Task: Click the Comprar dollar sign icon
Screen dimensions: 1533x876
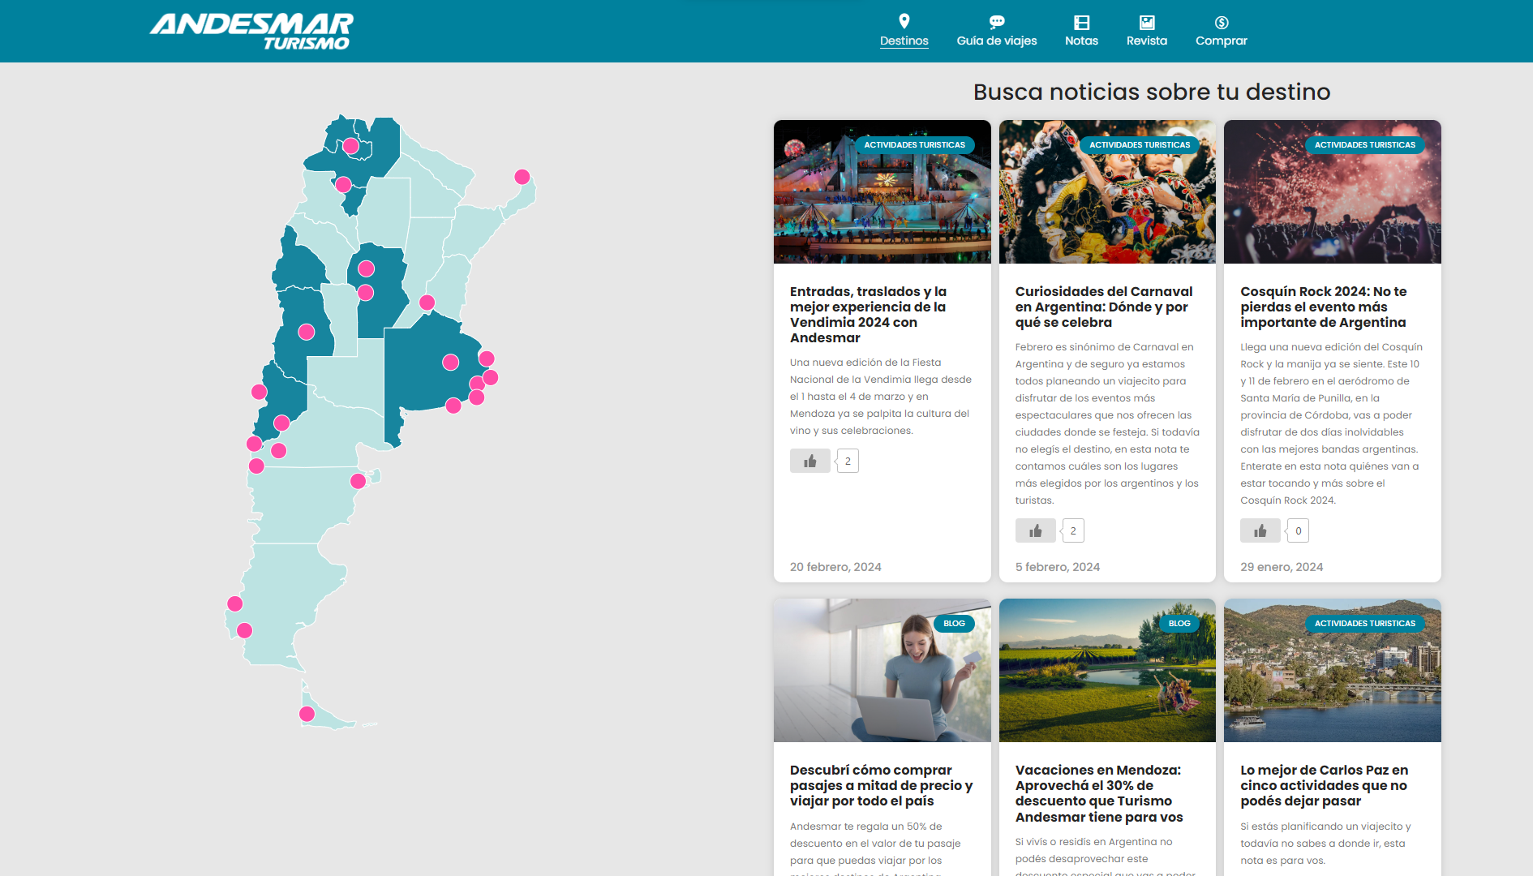Action: [x=1222, y=22]
